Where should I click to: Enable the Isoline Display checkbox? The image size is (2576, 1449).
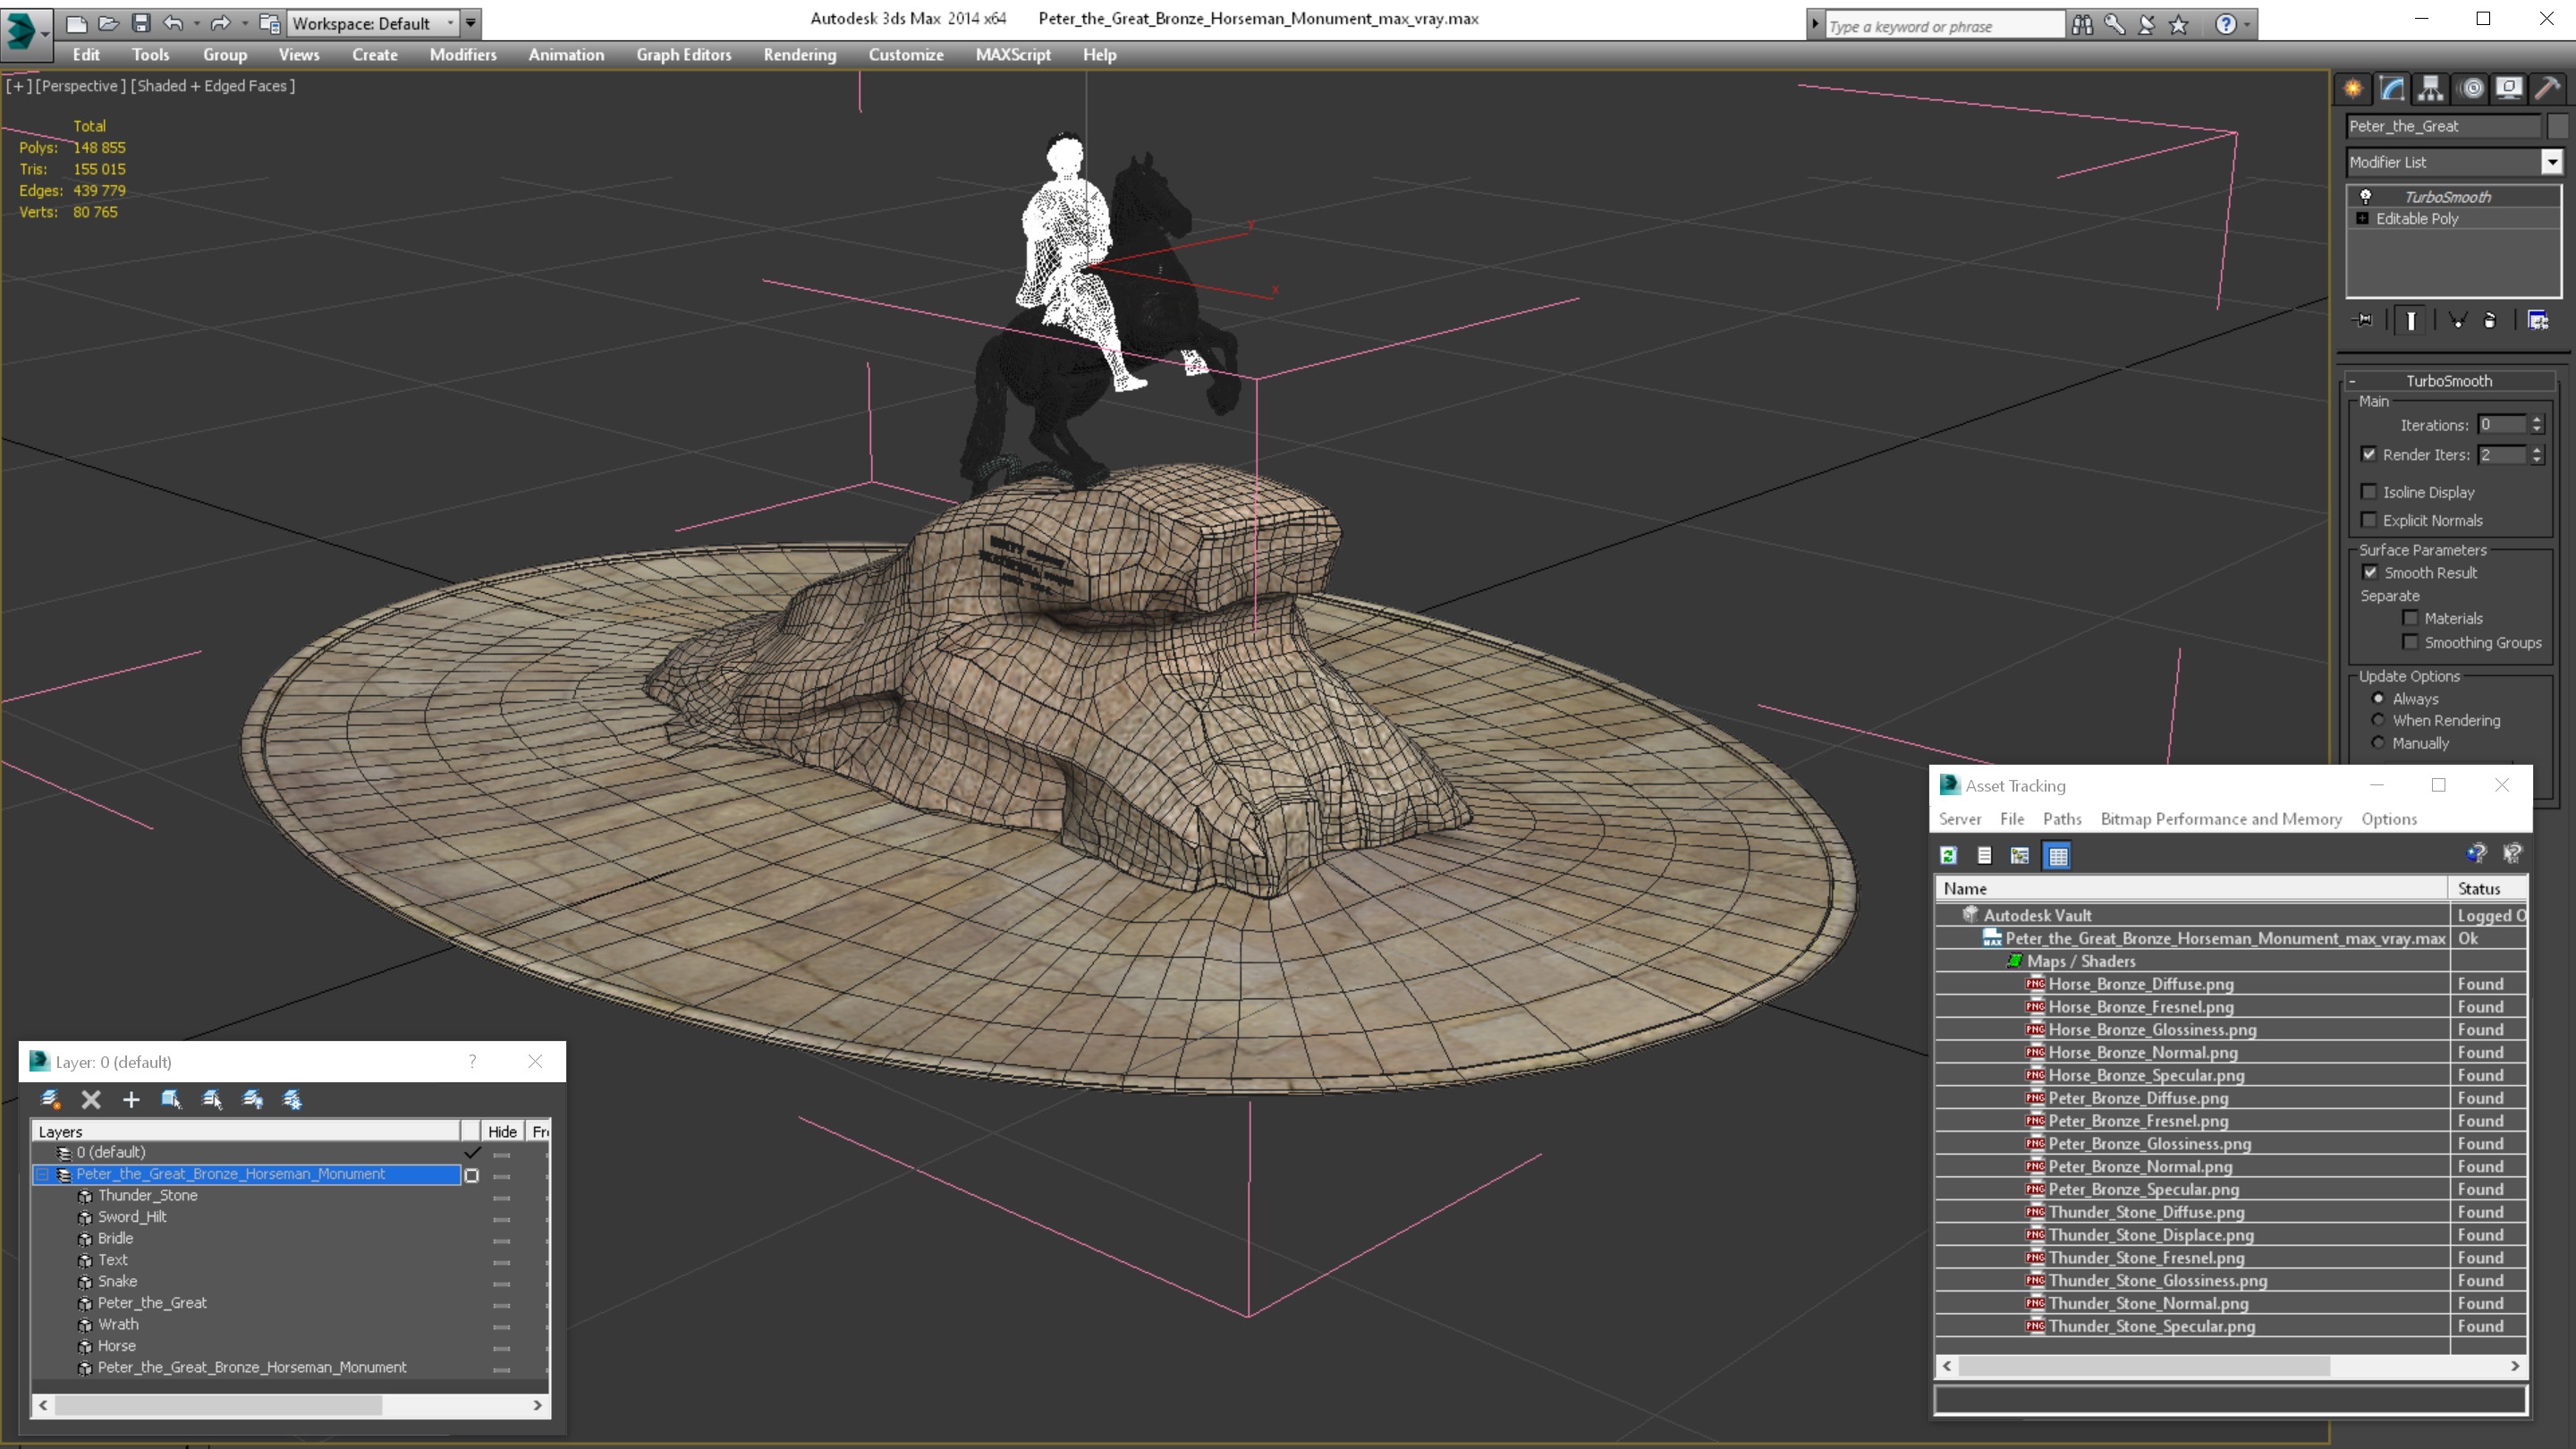2369,492
